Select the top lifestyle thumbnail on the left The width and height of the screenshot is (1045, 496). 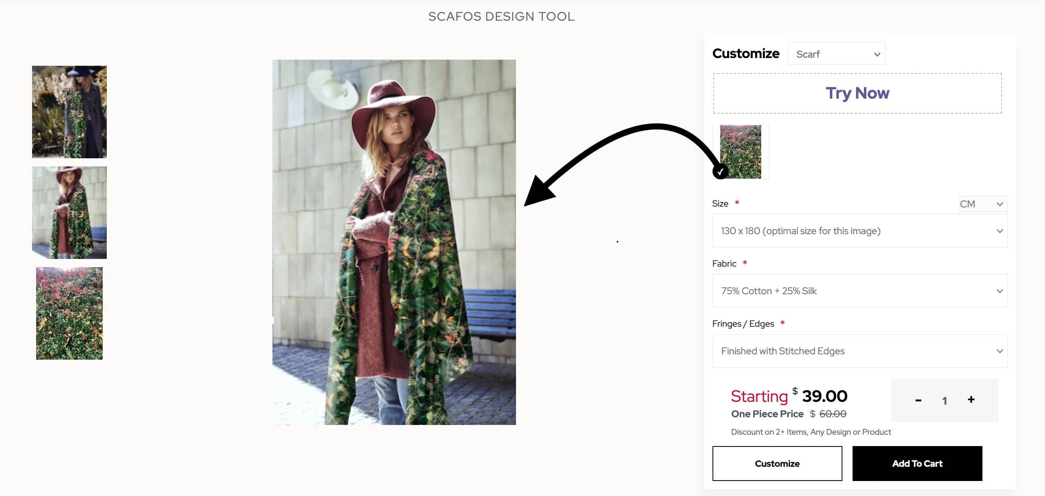69,112
